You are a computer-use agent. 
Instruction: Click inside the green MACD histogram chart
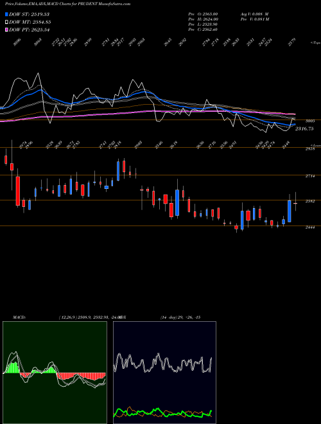[x=55, y=373]
